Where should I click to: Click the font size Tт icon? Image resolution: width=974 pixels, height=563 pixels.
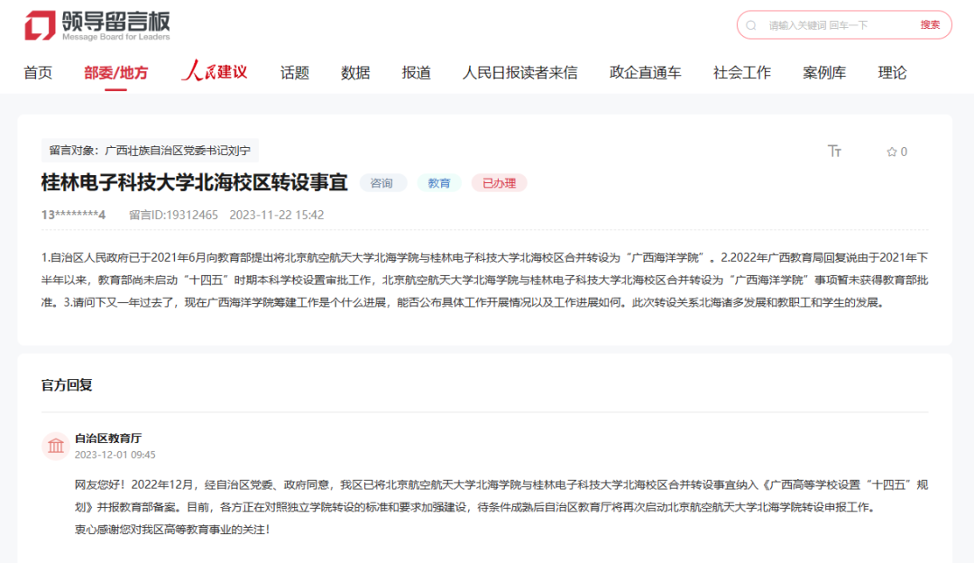coord(834,151)
